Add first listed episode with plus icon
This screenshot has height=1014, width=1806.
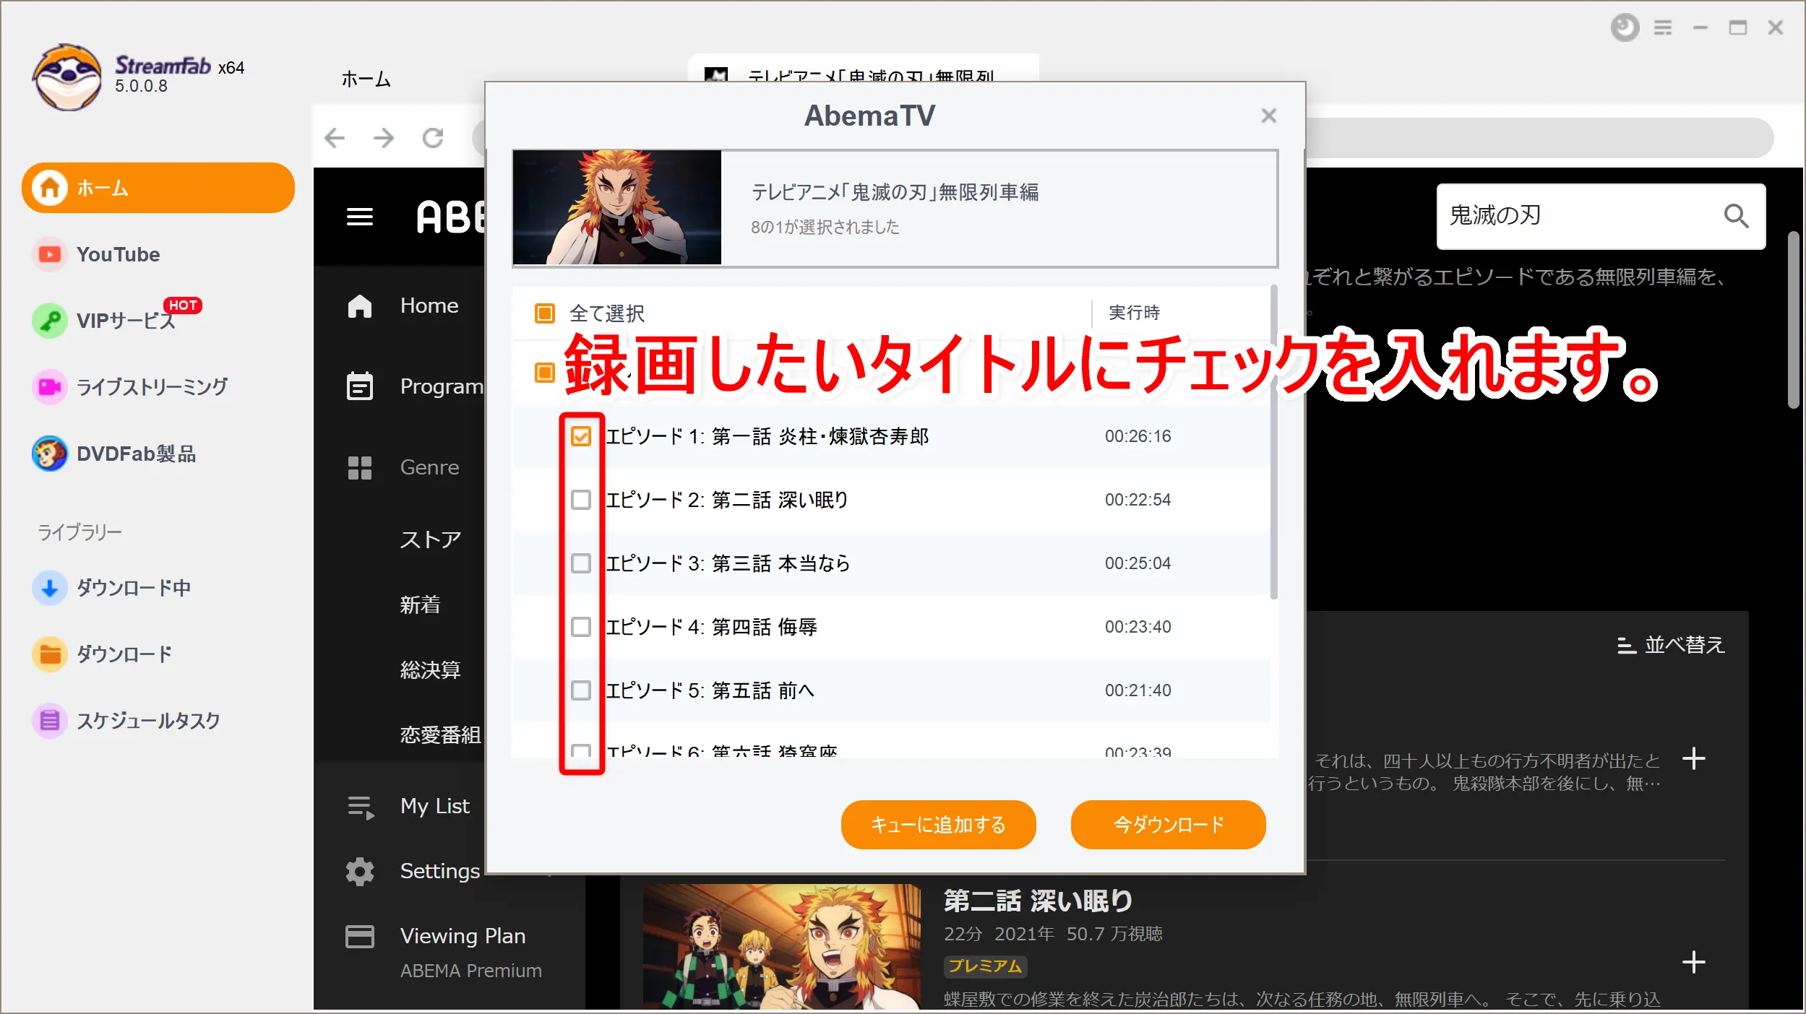click(1694, 758)
